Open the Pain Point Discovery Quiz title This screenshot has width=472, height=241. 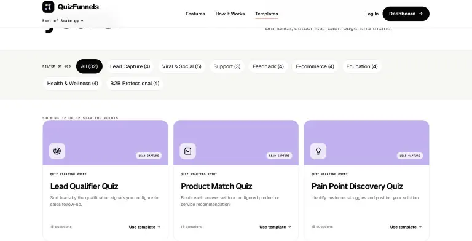pyautogui.click(x=357, y=186)
